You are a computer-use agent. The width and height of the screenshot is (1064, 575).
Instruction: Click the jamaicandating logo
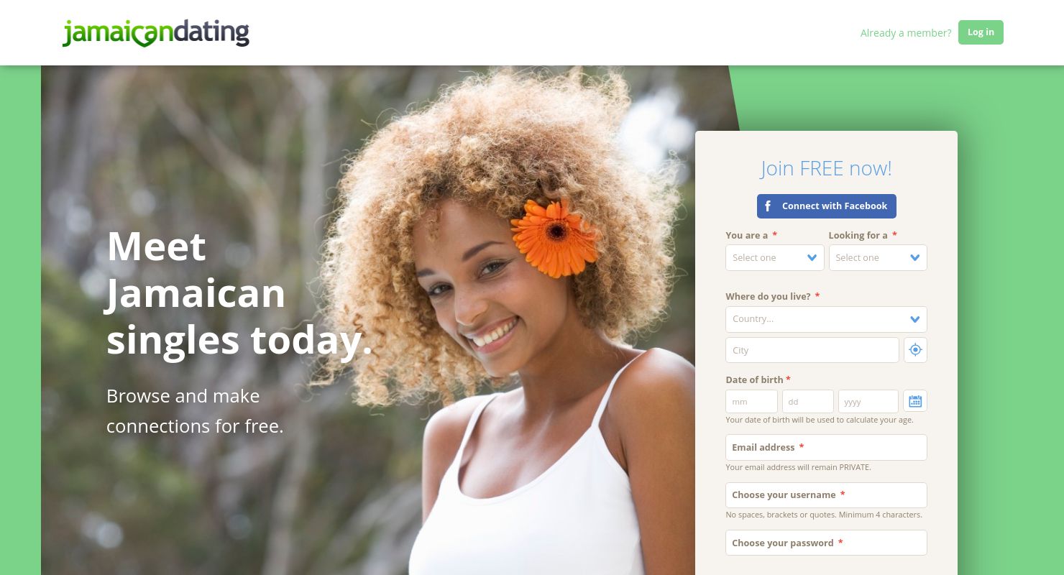(156, 33)
